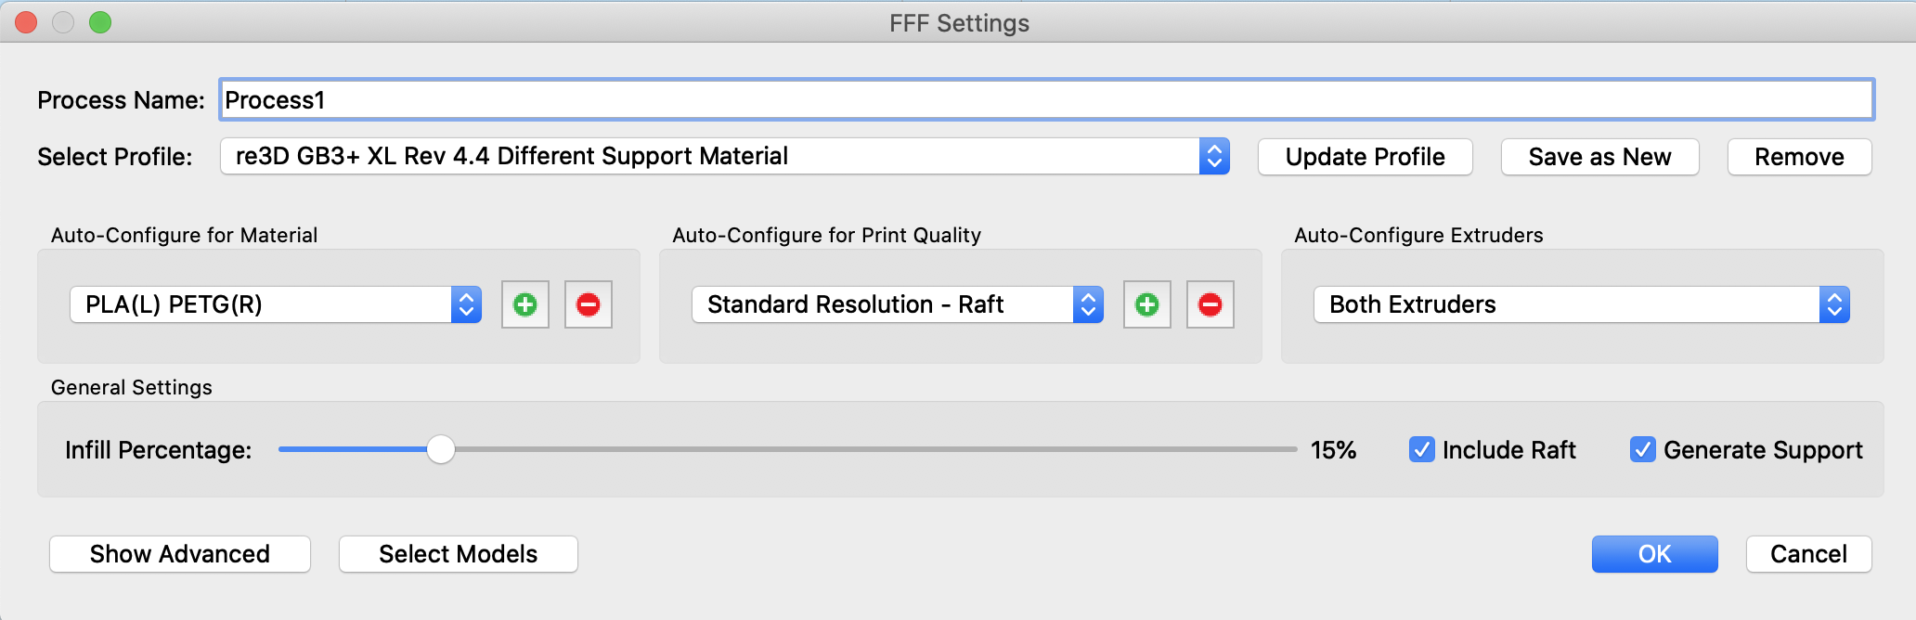The image size is (1916, 620).
Task: Uncheck the Generate Support checkbox
Action: [1642, 449]
